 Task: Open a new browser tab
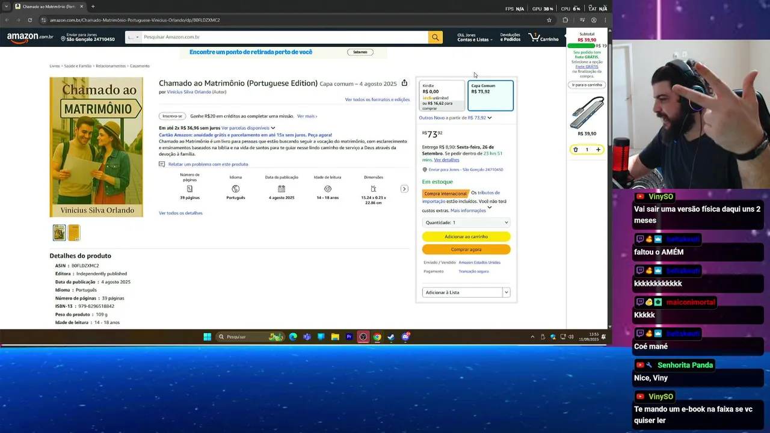93,7
